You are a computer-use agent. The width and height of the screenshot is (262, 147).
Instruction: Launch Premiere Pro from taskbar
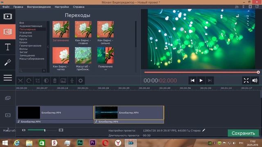(93, 143)
